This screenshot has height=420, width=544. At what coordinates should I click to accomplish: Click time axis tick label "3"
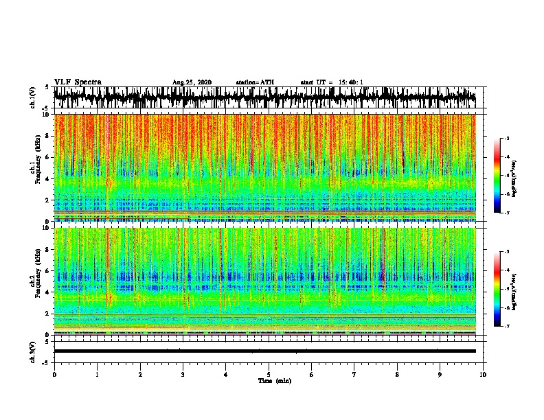pos(183,375)
